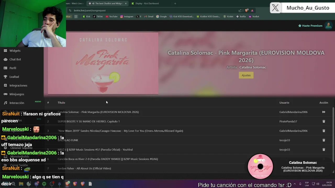Viewport: 335px width, 188px height.
Task: Delete SUPER BIGOTE song from queue
Action: (324, 121)
